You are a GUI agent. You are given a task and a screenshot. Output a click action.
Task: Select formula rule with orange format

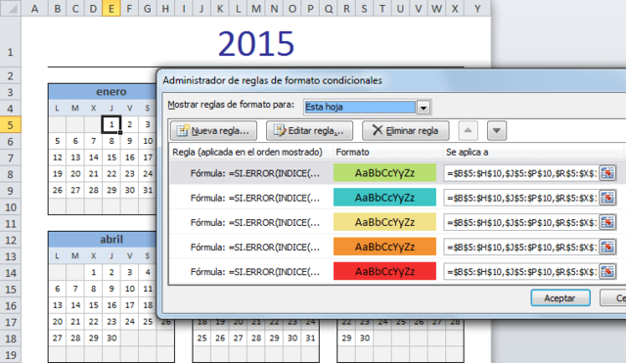point(254,248)
